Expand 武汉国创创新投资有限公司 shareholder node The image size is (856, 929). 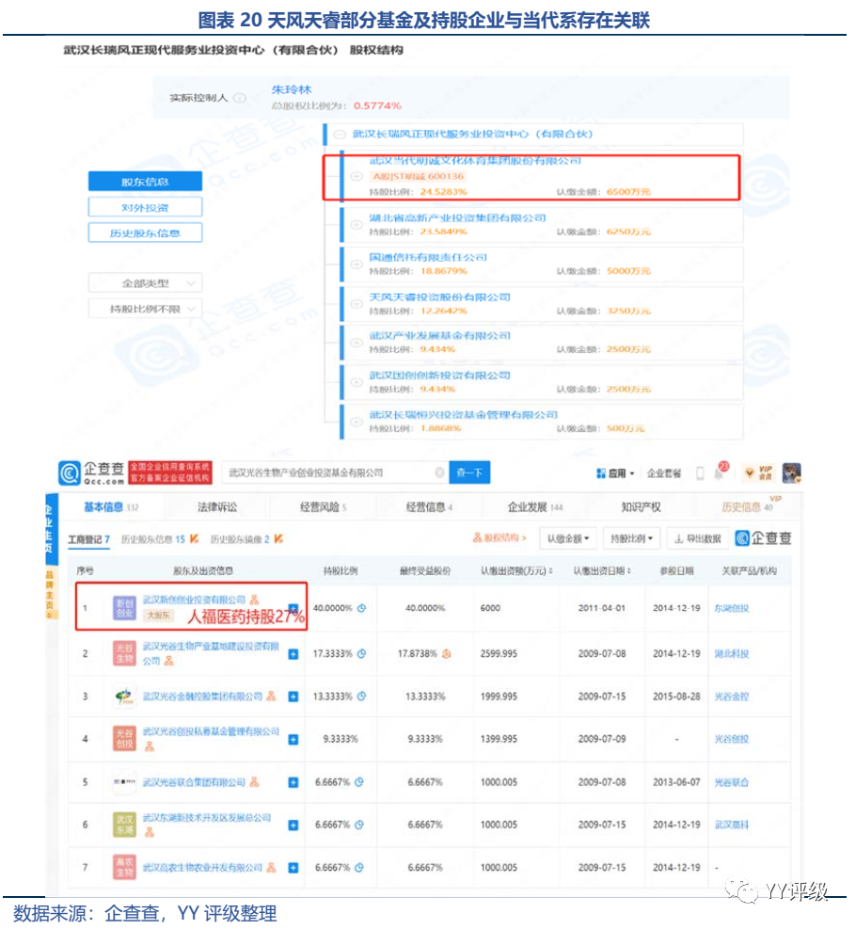coord(357,382)
